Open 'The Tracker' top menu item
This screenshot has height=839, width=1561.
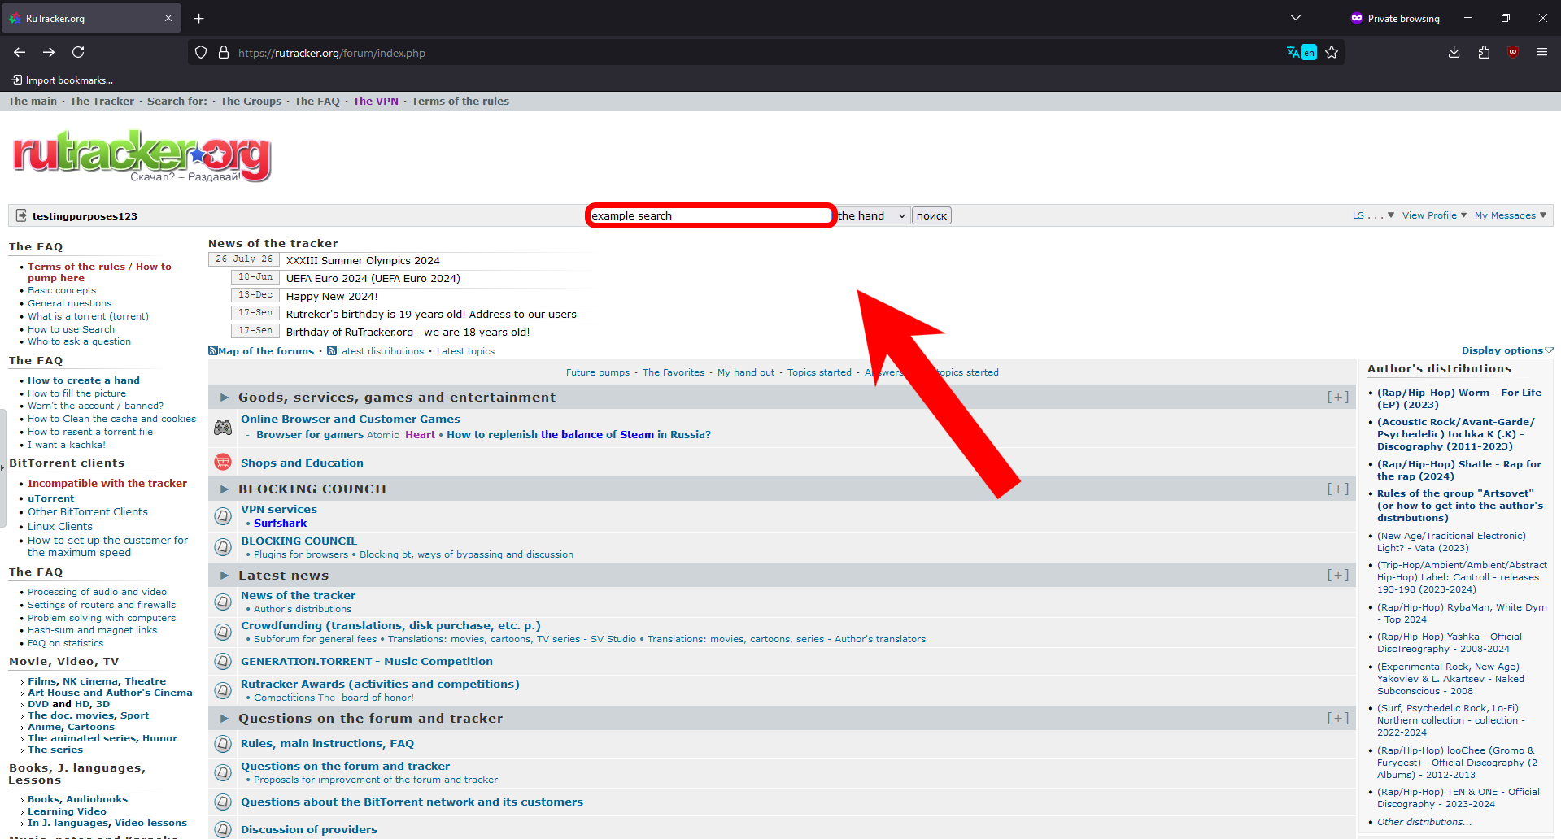[102, 101]
